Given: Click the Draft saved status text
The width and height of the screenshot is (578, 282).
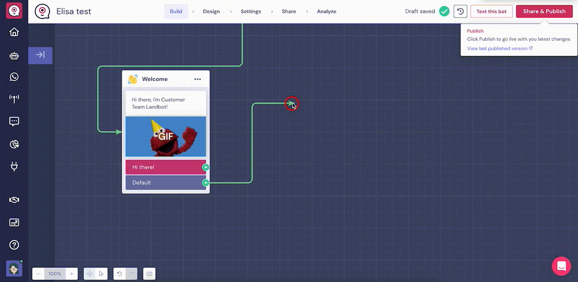Looking at the screenshot, I should (x=420, y=11).
